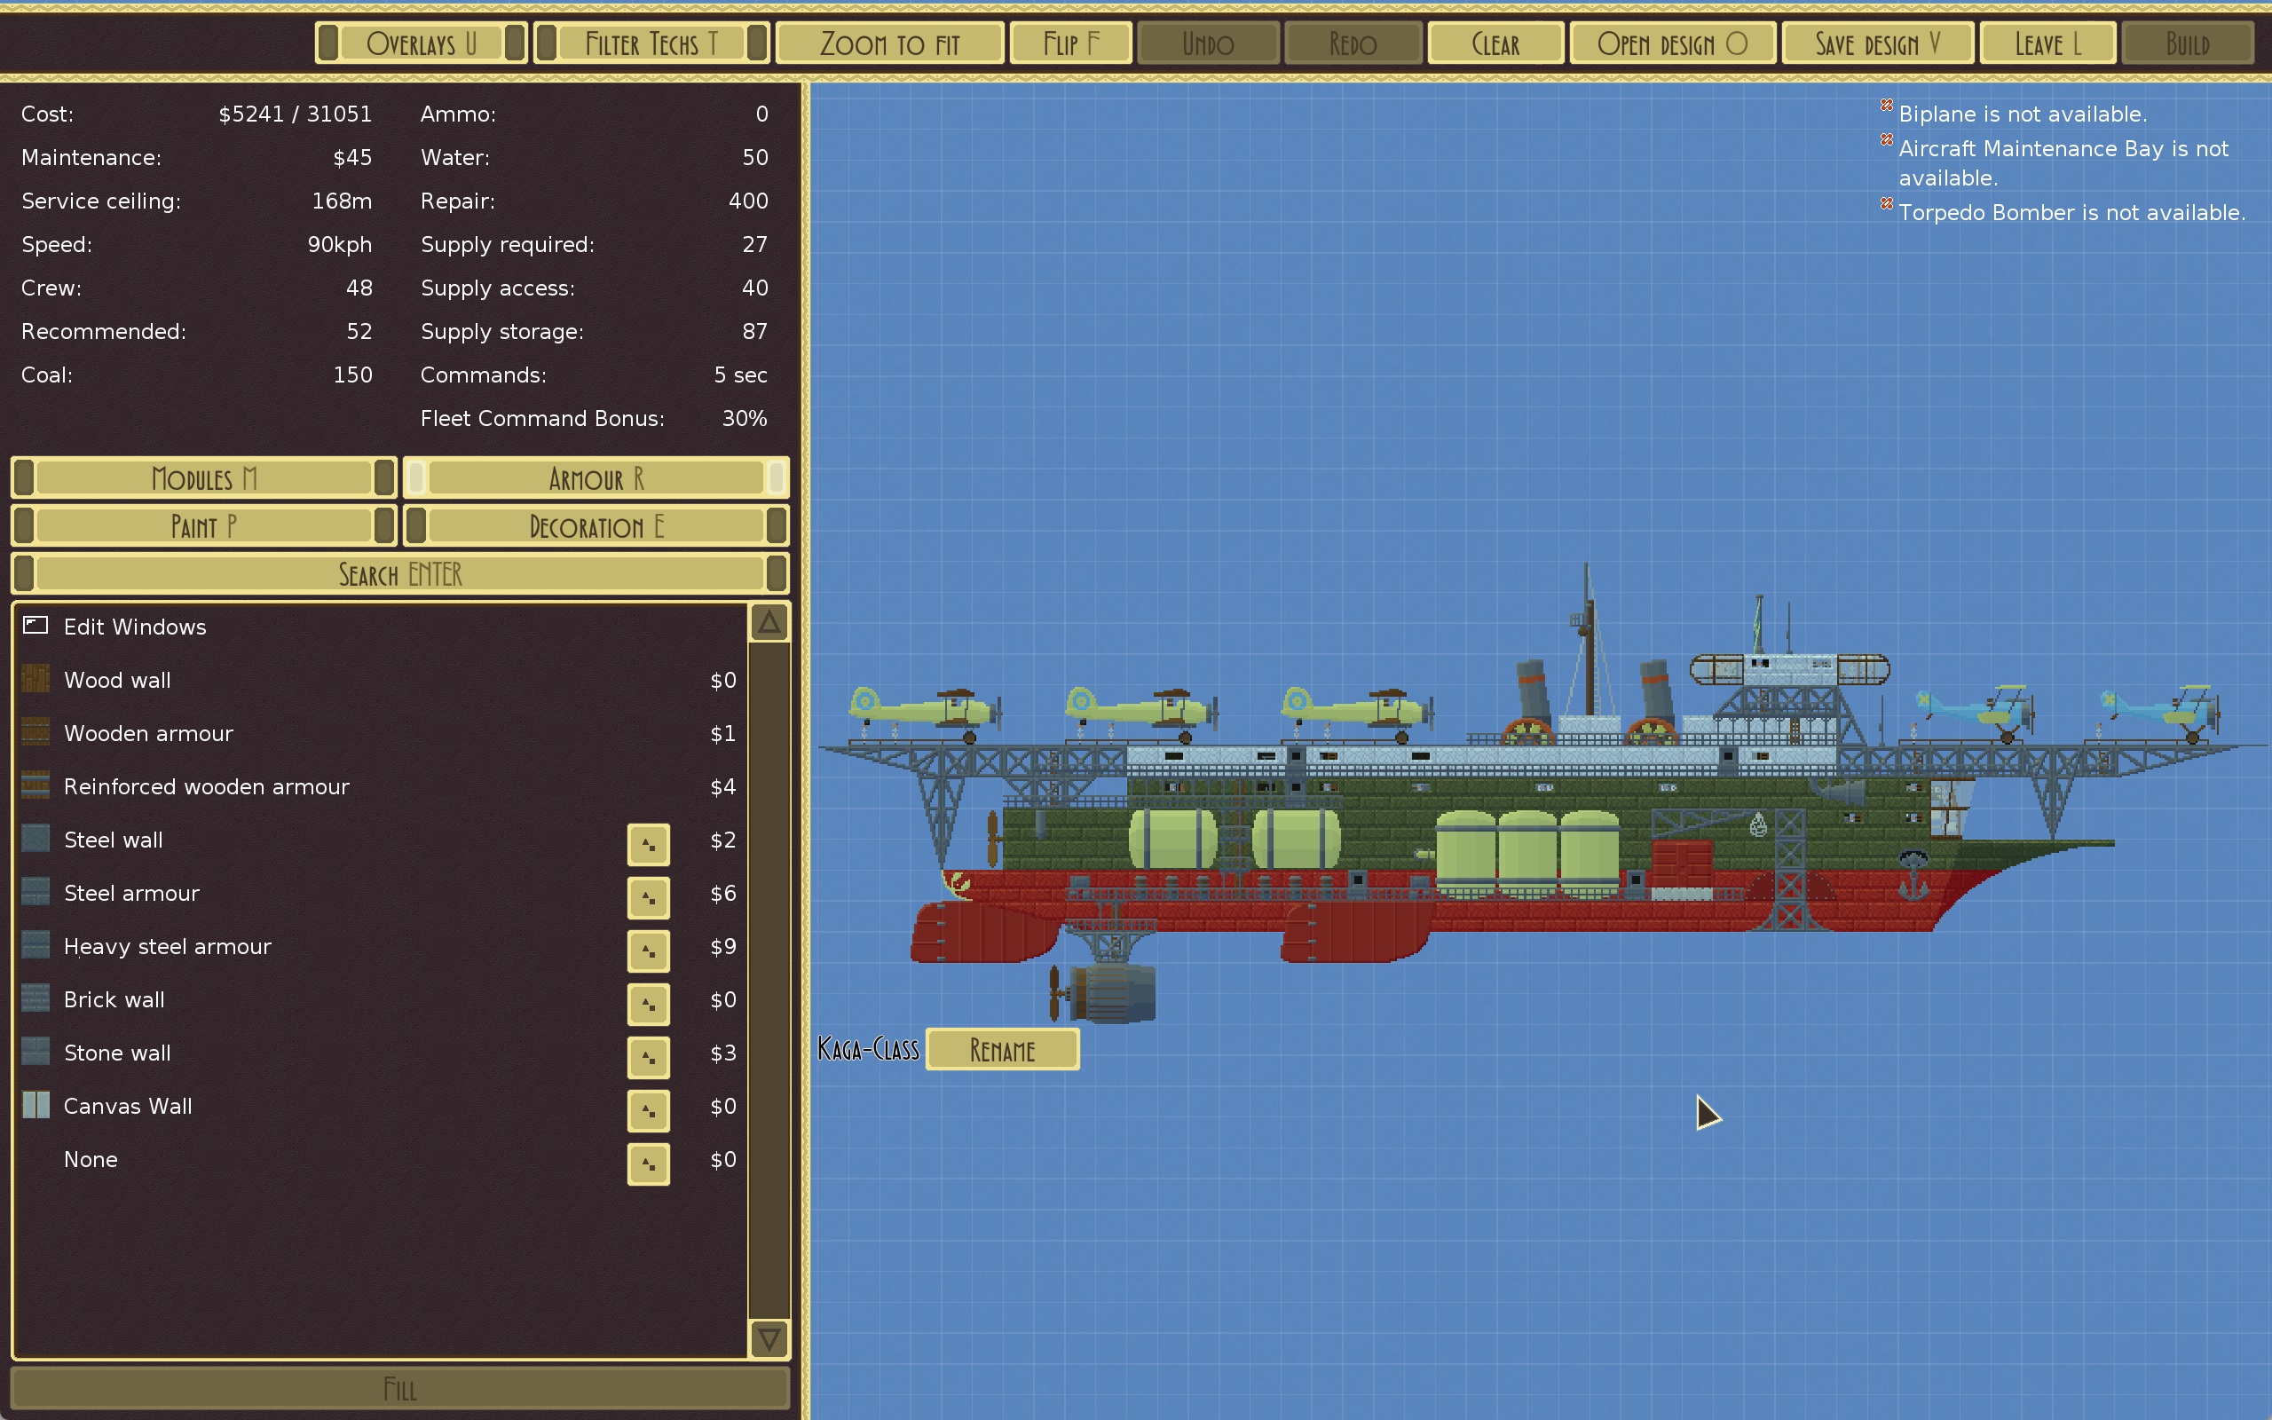Viewport: 2272px width, 1420px height.
Task: Open the Decoration tab
Action: pos(596,526)
